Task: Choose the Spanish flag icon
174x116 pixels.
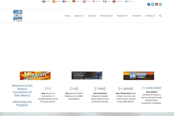Action: [x=54, y=1]
